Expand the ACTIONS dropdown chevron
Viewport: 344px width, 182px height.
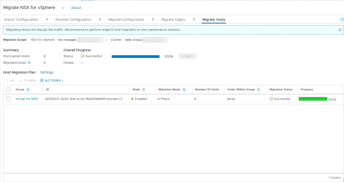point(63,80)
